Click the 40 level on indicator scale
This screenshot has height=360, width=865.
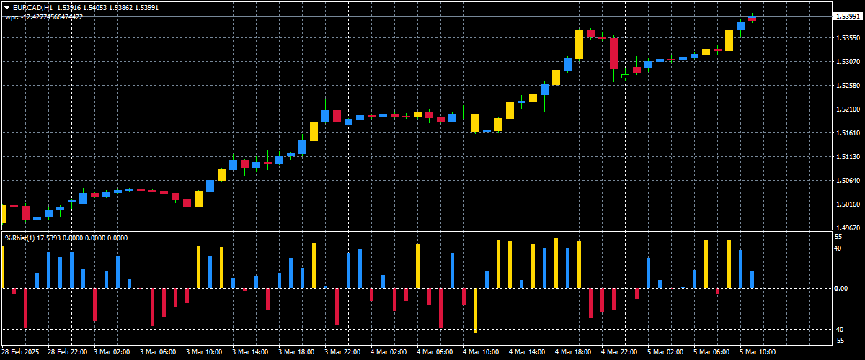(838, 248)
